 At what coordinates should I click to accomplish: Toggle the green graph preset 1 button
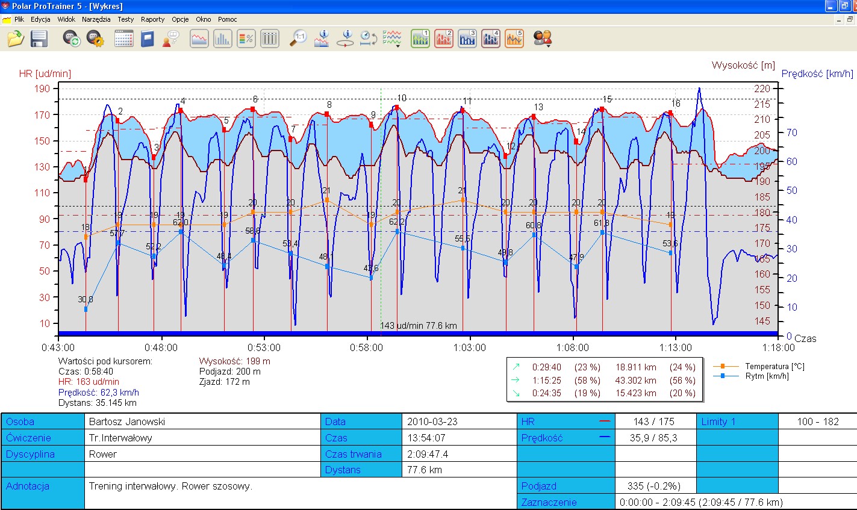tap(420, 39)
